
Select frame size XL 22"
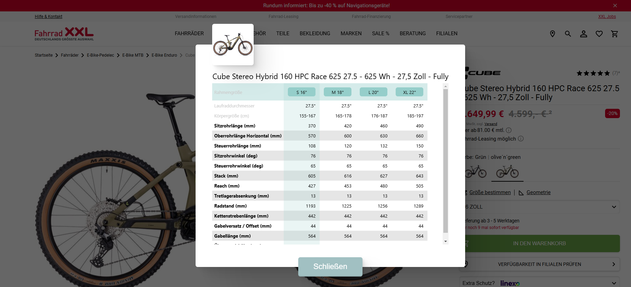[409, 92]
